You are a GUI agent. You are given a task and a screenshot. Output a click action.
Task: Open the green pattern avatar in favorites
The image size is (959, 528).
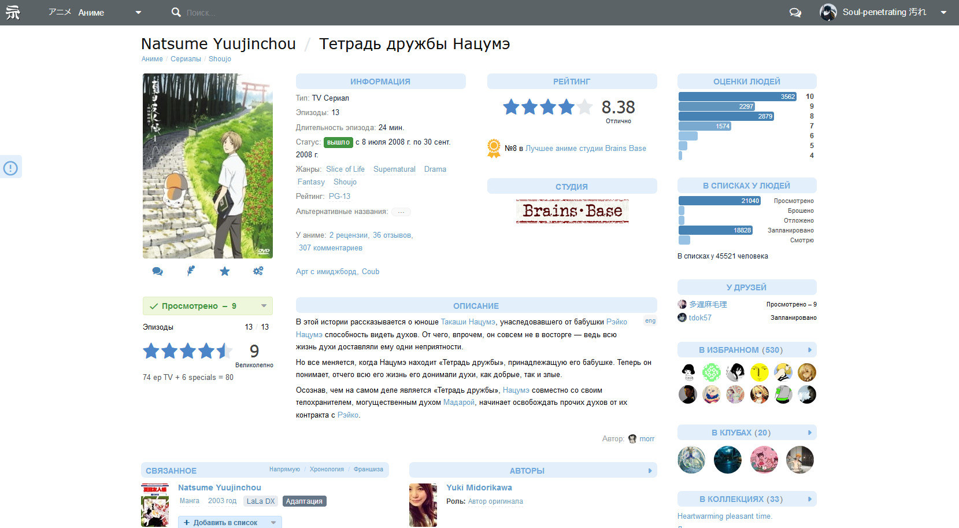(x=712, y=372)
